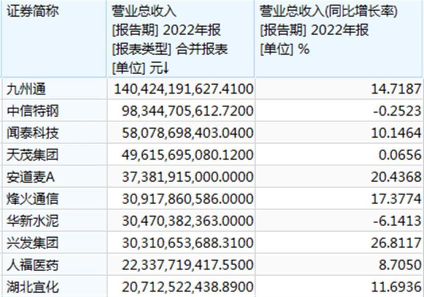Click growth rate cell 8.7050

(x=339, y=265)
